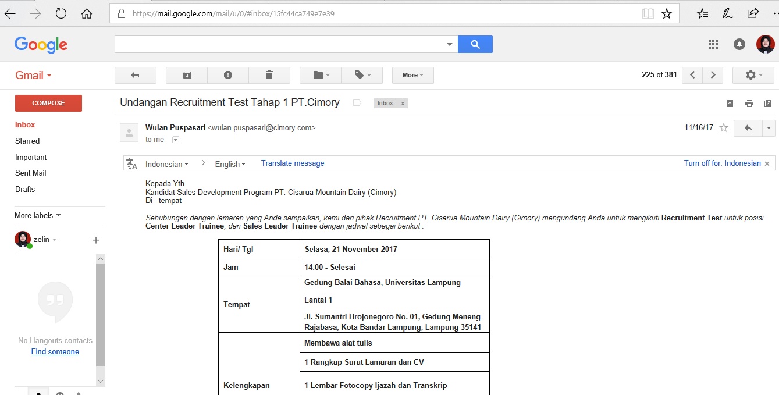The width and height of the screenshot is (779, 395).
Task: Report this email as spam
Action: (228, 75)
